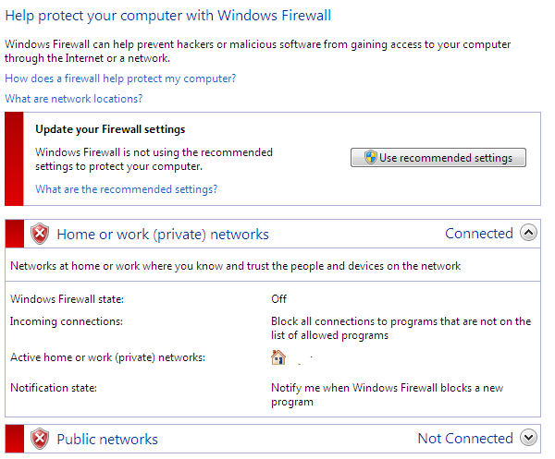
Task: Click the Use recommended settings button
Action: [438, 158]
